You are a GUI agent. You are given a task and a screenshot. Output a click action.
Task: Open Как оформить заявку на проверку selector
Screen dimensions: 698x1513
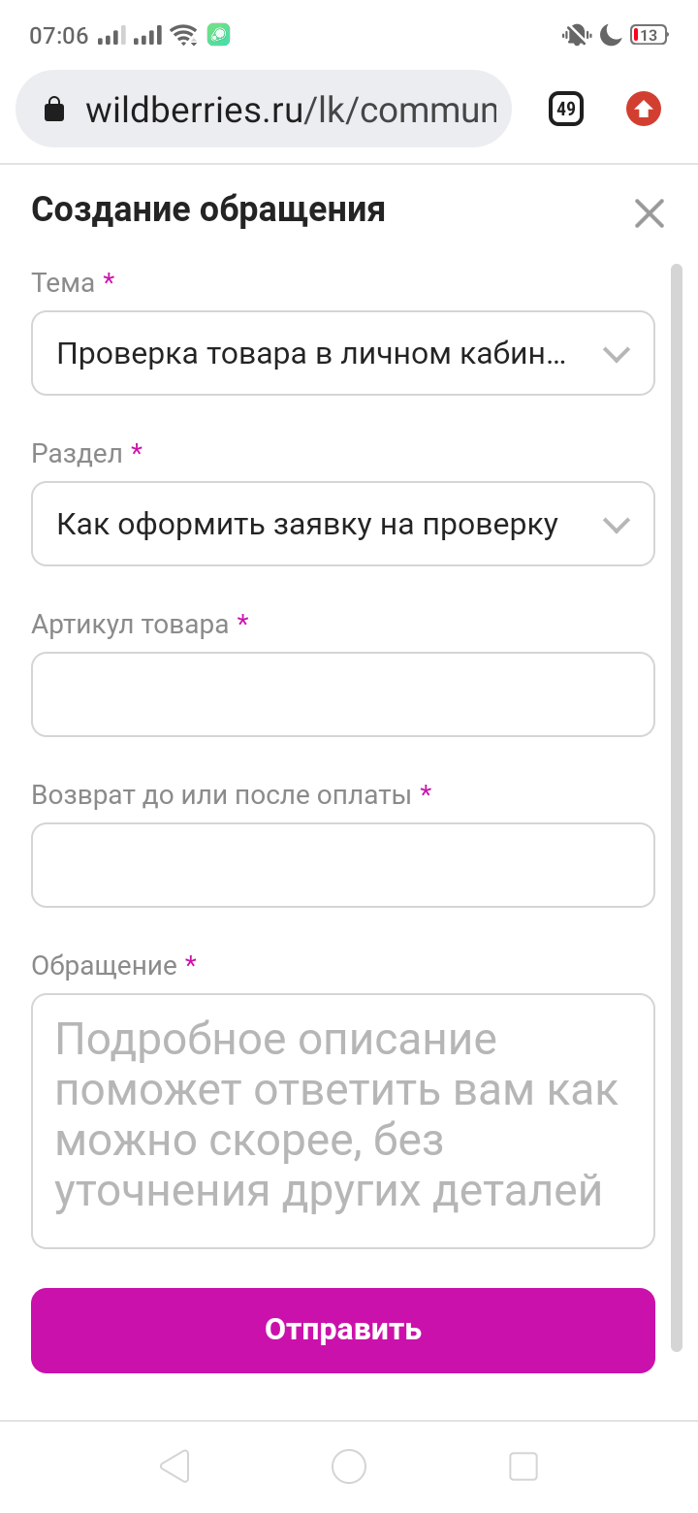point(343,524)
